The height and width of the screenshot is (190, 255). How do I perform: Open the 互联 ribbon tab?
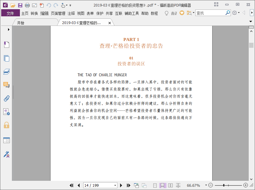(x=119, y=13)
